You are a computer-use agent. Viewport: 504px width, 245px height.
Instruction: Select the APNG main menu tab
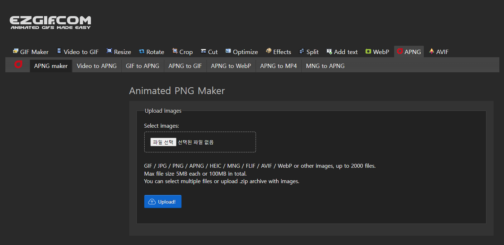(409, 52)
